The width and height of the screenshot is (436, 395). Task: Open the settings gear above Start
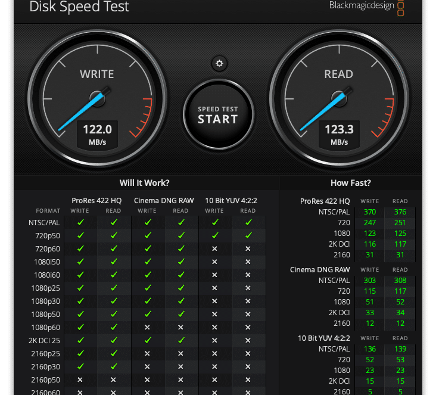219,63
